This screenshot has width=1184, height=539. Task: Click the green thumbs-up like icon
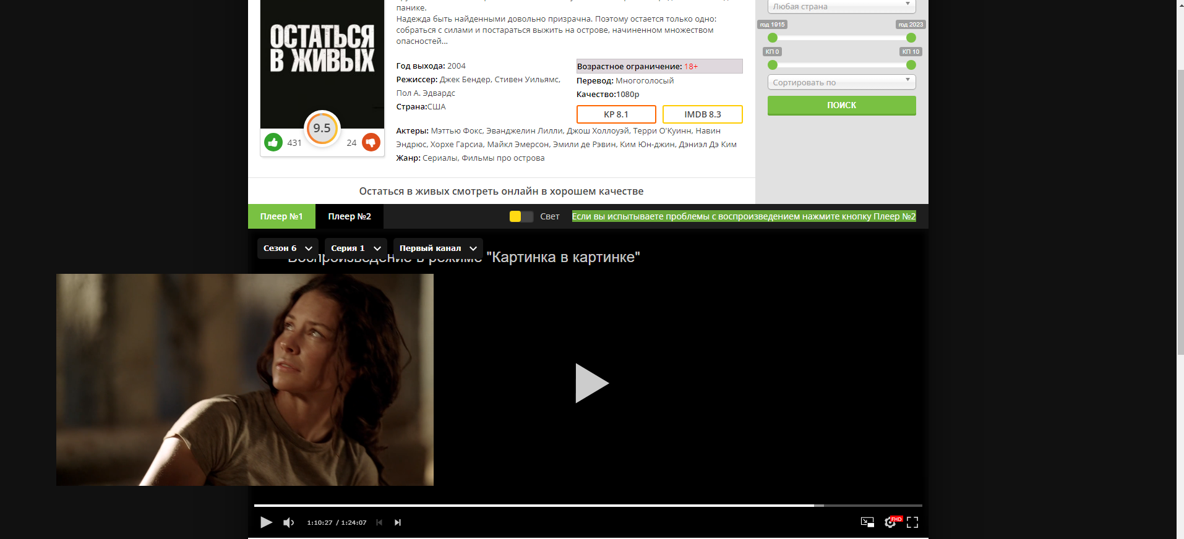tap(273, 142)
